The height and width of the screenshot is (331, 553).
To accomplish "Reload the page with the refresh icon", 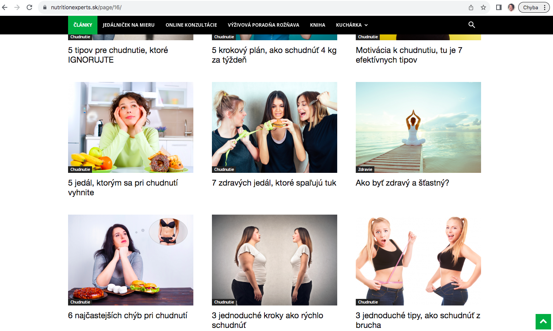I will 29,7.
